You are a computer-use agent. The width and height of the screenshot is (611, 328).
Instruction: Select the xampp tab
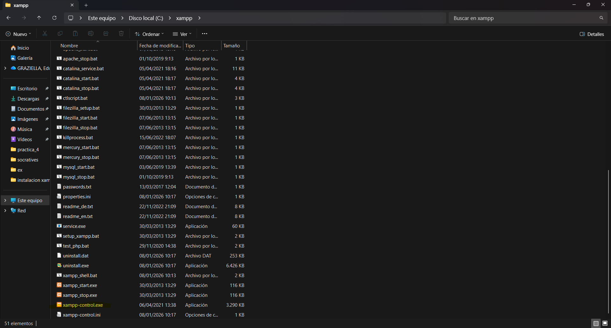[40, 5]
